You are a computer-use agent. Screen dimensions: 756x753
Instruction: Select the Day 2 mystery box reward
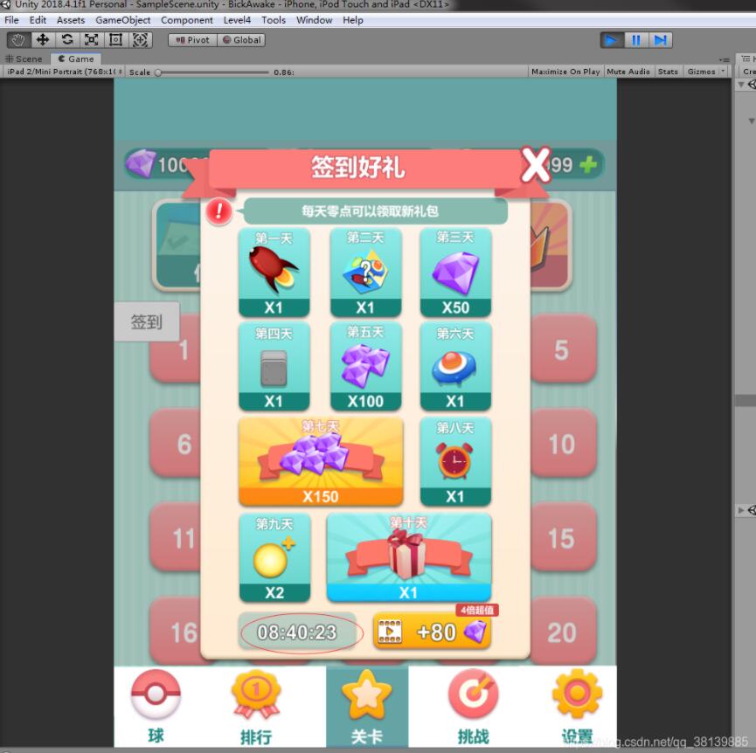click(365, 273)
